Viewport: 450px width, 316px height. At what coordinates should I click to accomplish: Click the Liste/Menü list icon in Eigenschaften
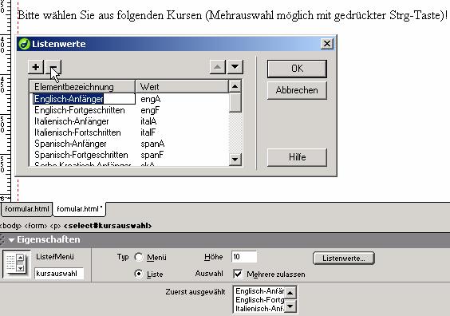[x=16, y=263]
